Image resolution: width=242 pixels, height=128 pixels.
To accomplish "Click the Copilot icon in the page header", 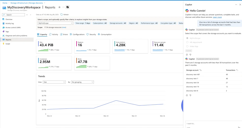I will click(67, 7).
